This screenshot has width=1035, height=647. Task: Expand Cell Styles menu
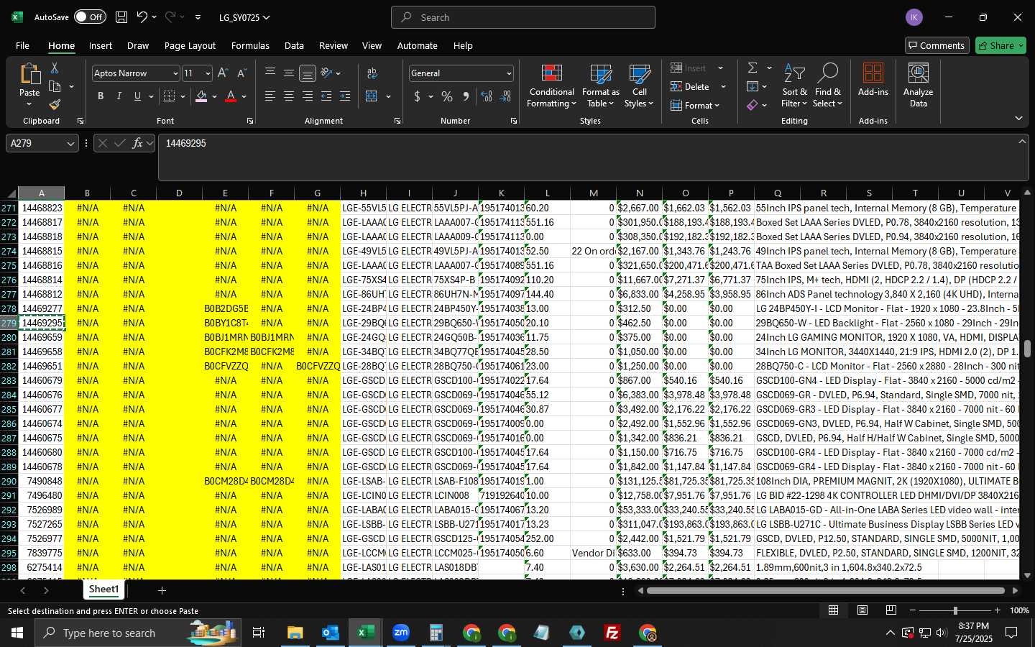tap(639, 86)
